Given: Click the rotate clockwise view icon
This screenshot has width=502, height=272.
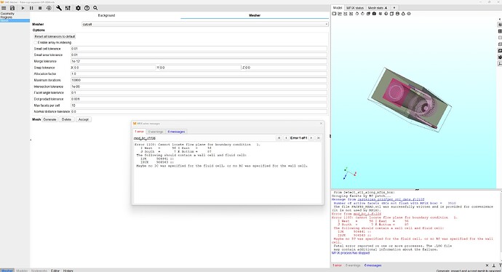Looking at the screenshot, I should coord(363,14).
